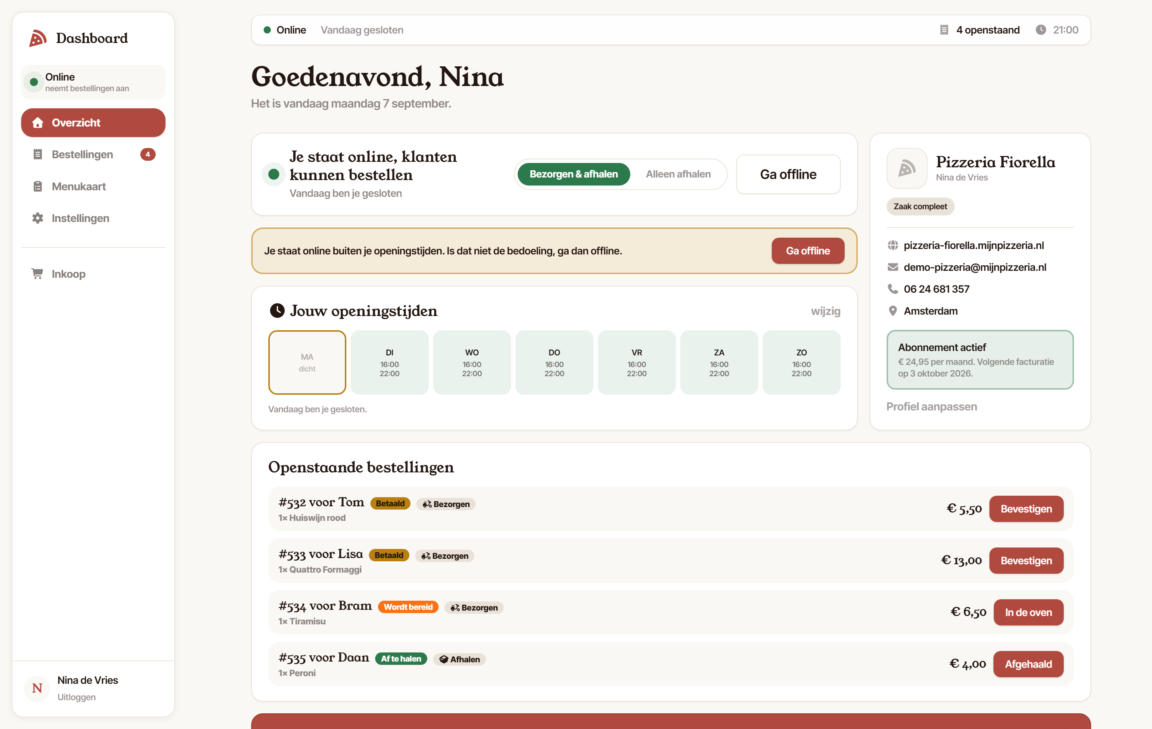1152x729 pixels.
Task: Click the location pin icon beside Amsterdam
Action: coord(893,311)
